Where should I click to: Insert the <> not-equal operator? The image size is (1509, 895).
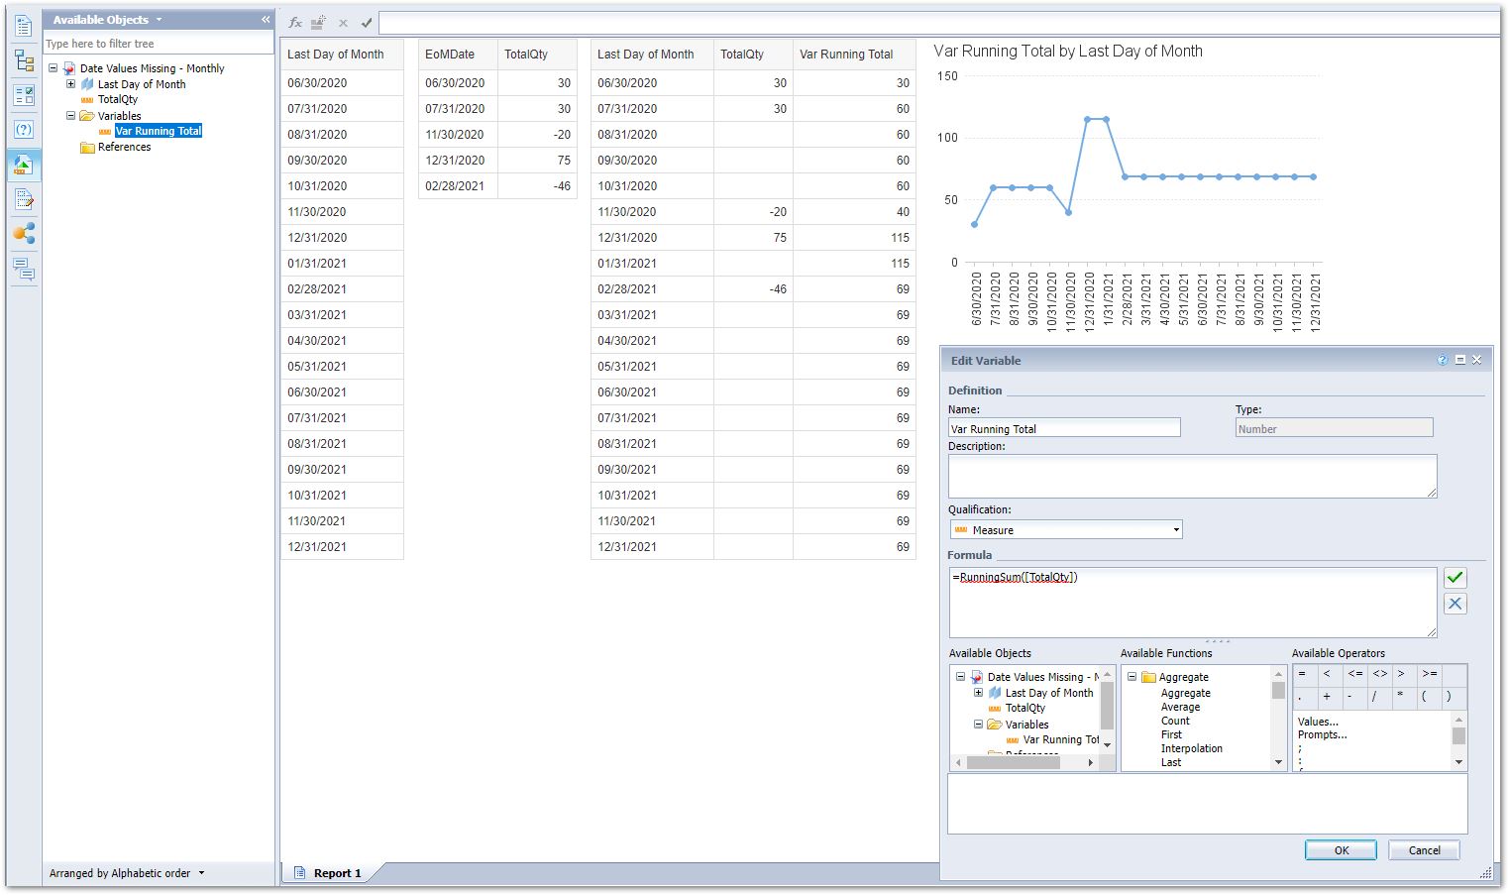(x=1379, y=674)
